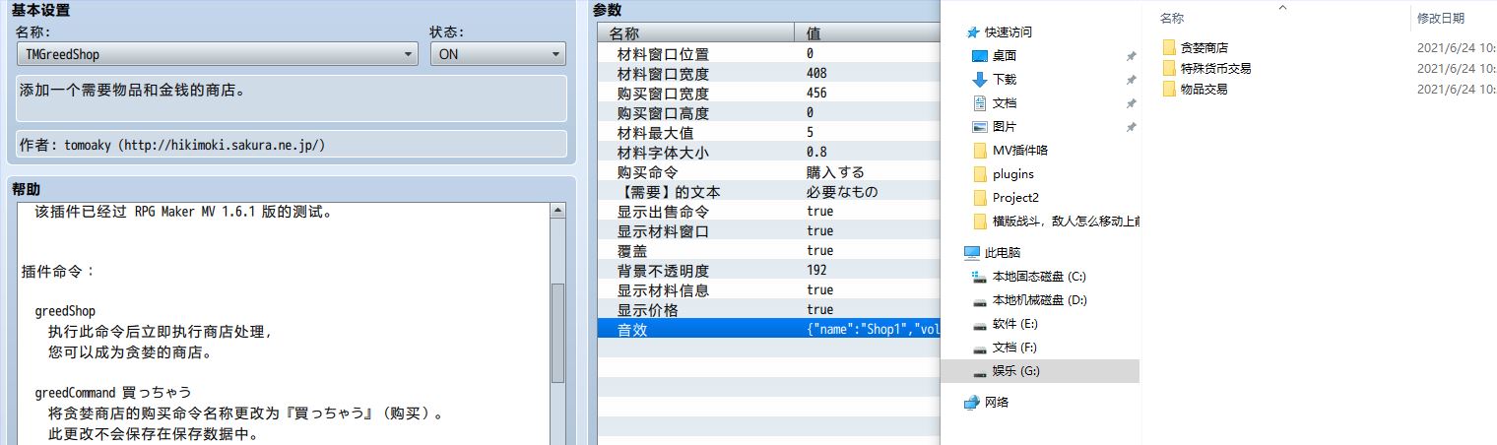The height and width of the screenshot is (445, 1497).
Task: Select the MV插件咯 folder label in sidebar
Action: click(x=1020, y=151)
